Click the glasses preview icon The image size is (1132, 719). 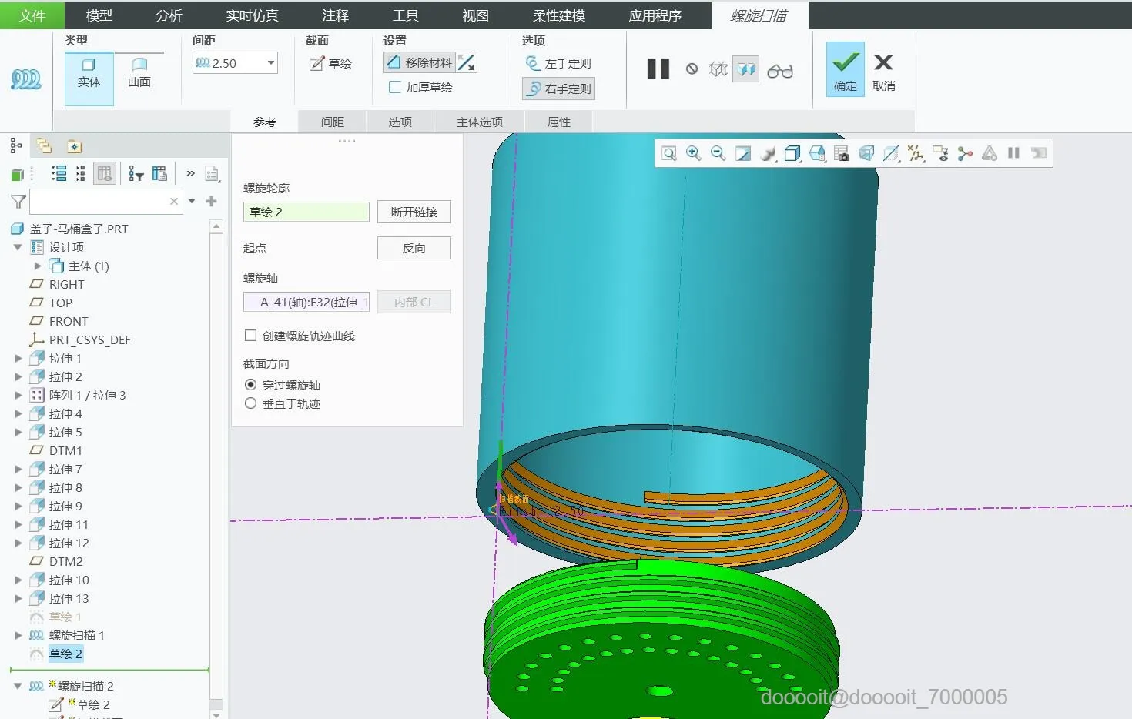(x=779, y=71)
